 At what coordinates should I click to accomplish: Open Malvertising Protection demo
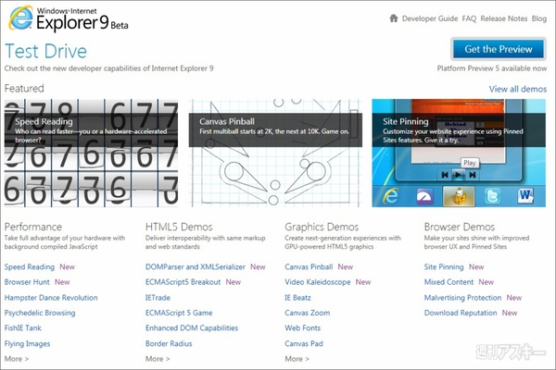pyautogui.click(x=462, y=298)
